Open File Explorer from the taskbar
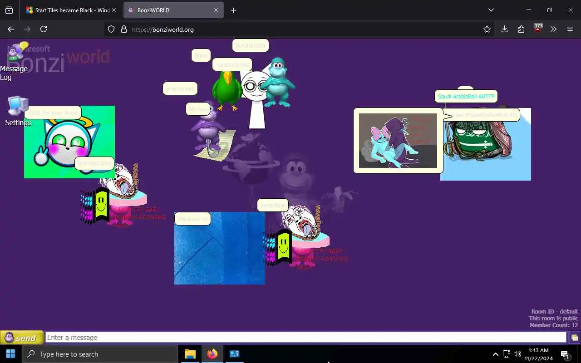 tap(190, 354)
